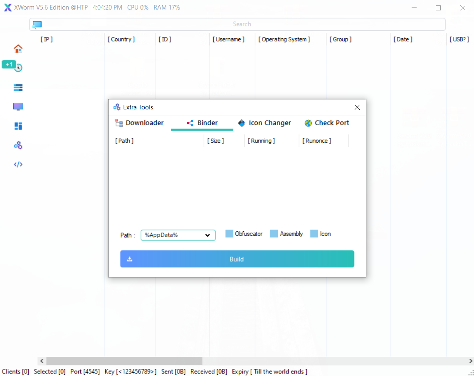Close the Extra Tools dialog

pos(357,107)
